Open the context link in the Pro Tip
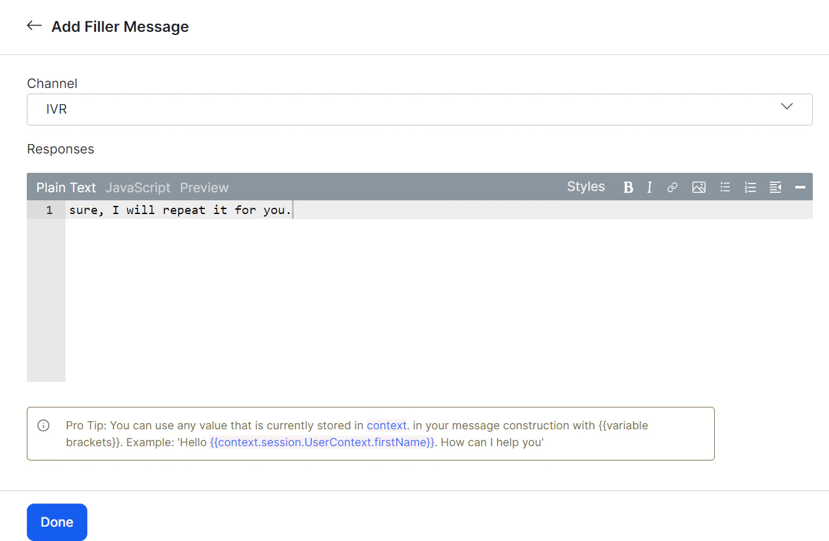 [387, 425]
